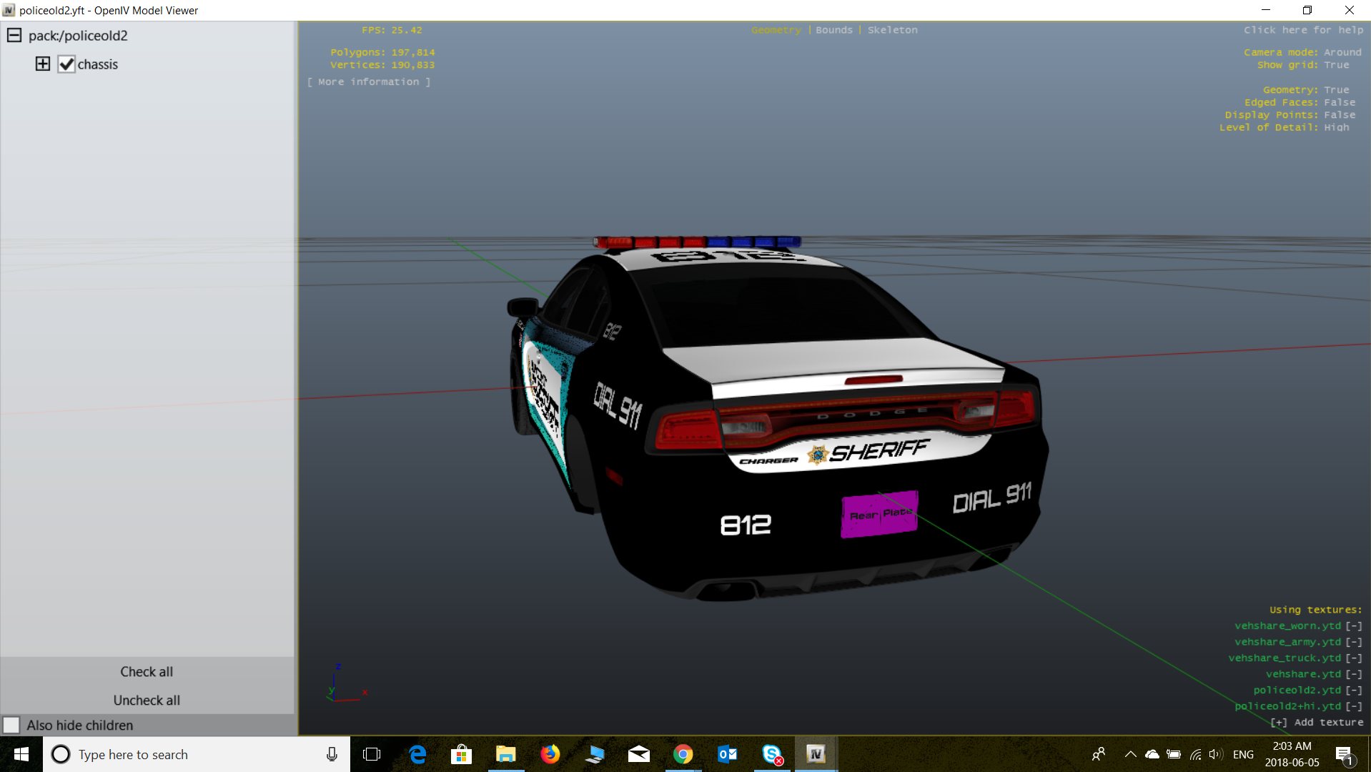This screenshot has width=1371, height=772.
Task: Open the clock and date flyout
Action: click(1292, 754)
